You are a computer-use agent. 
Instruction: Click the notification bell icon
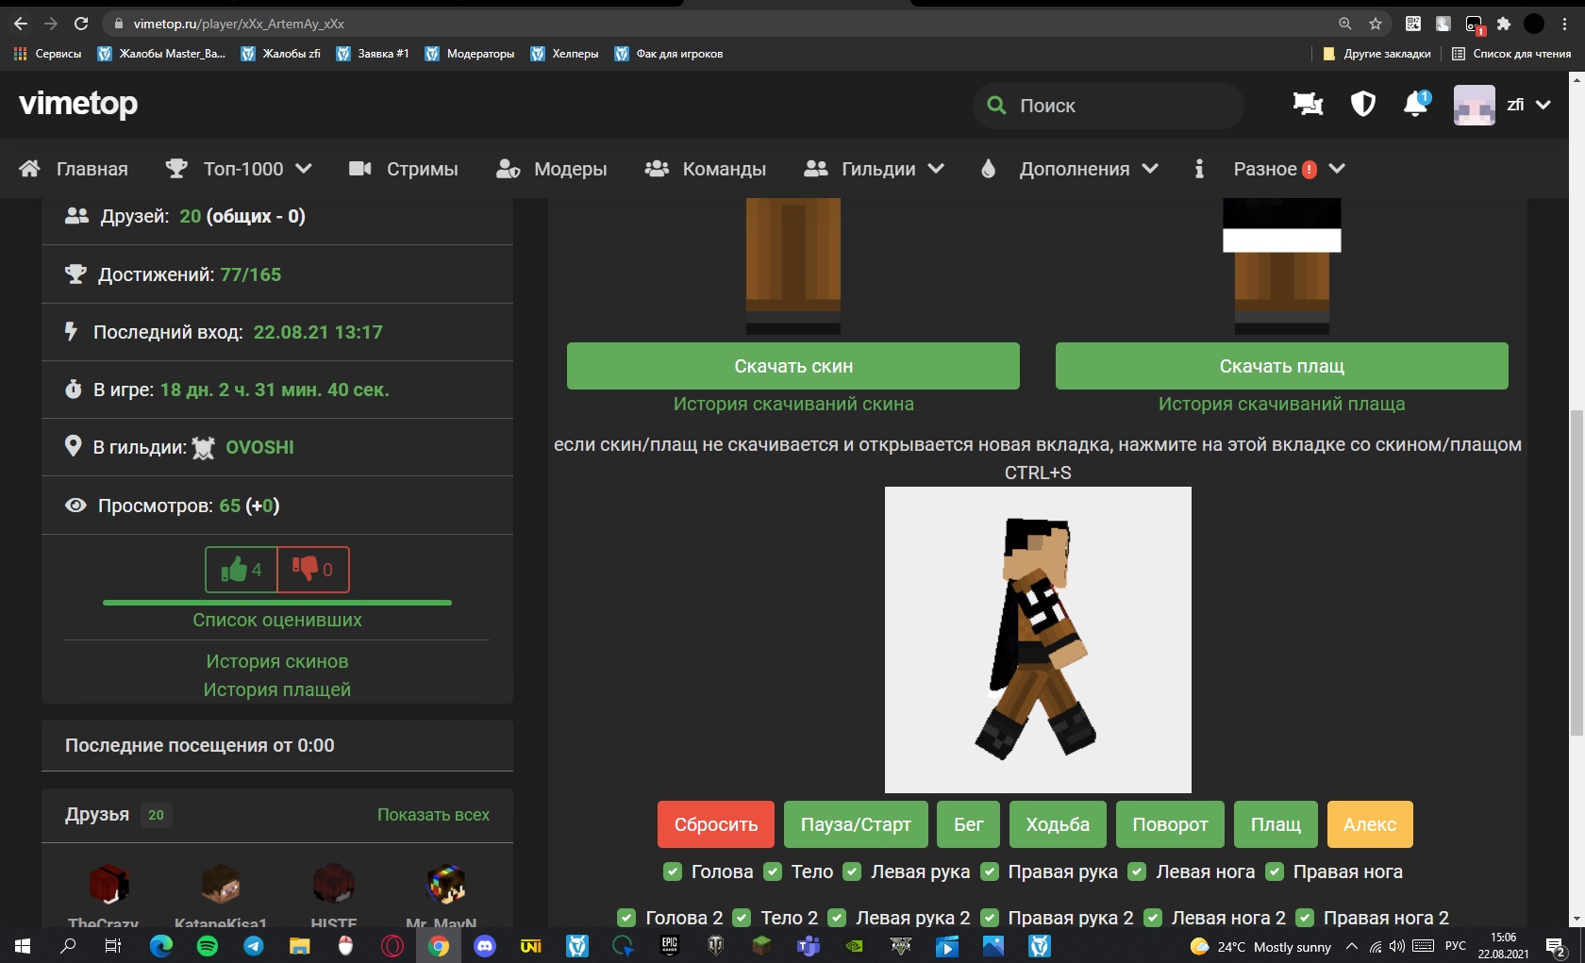tap(1415, 105)
